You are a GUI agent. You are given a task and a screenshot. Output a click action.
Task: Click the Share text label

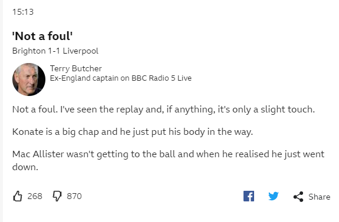pos(320,197)
